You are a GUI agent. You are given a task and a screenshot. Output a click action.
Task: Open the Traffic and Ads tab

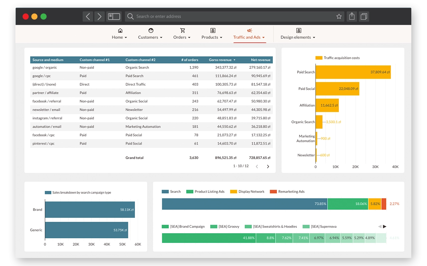point(249,37)
